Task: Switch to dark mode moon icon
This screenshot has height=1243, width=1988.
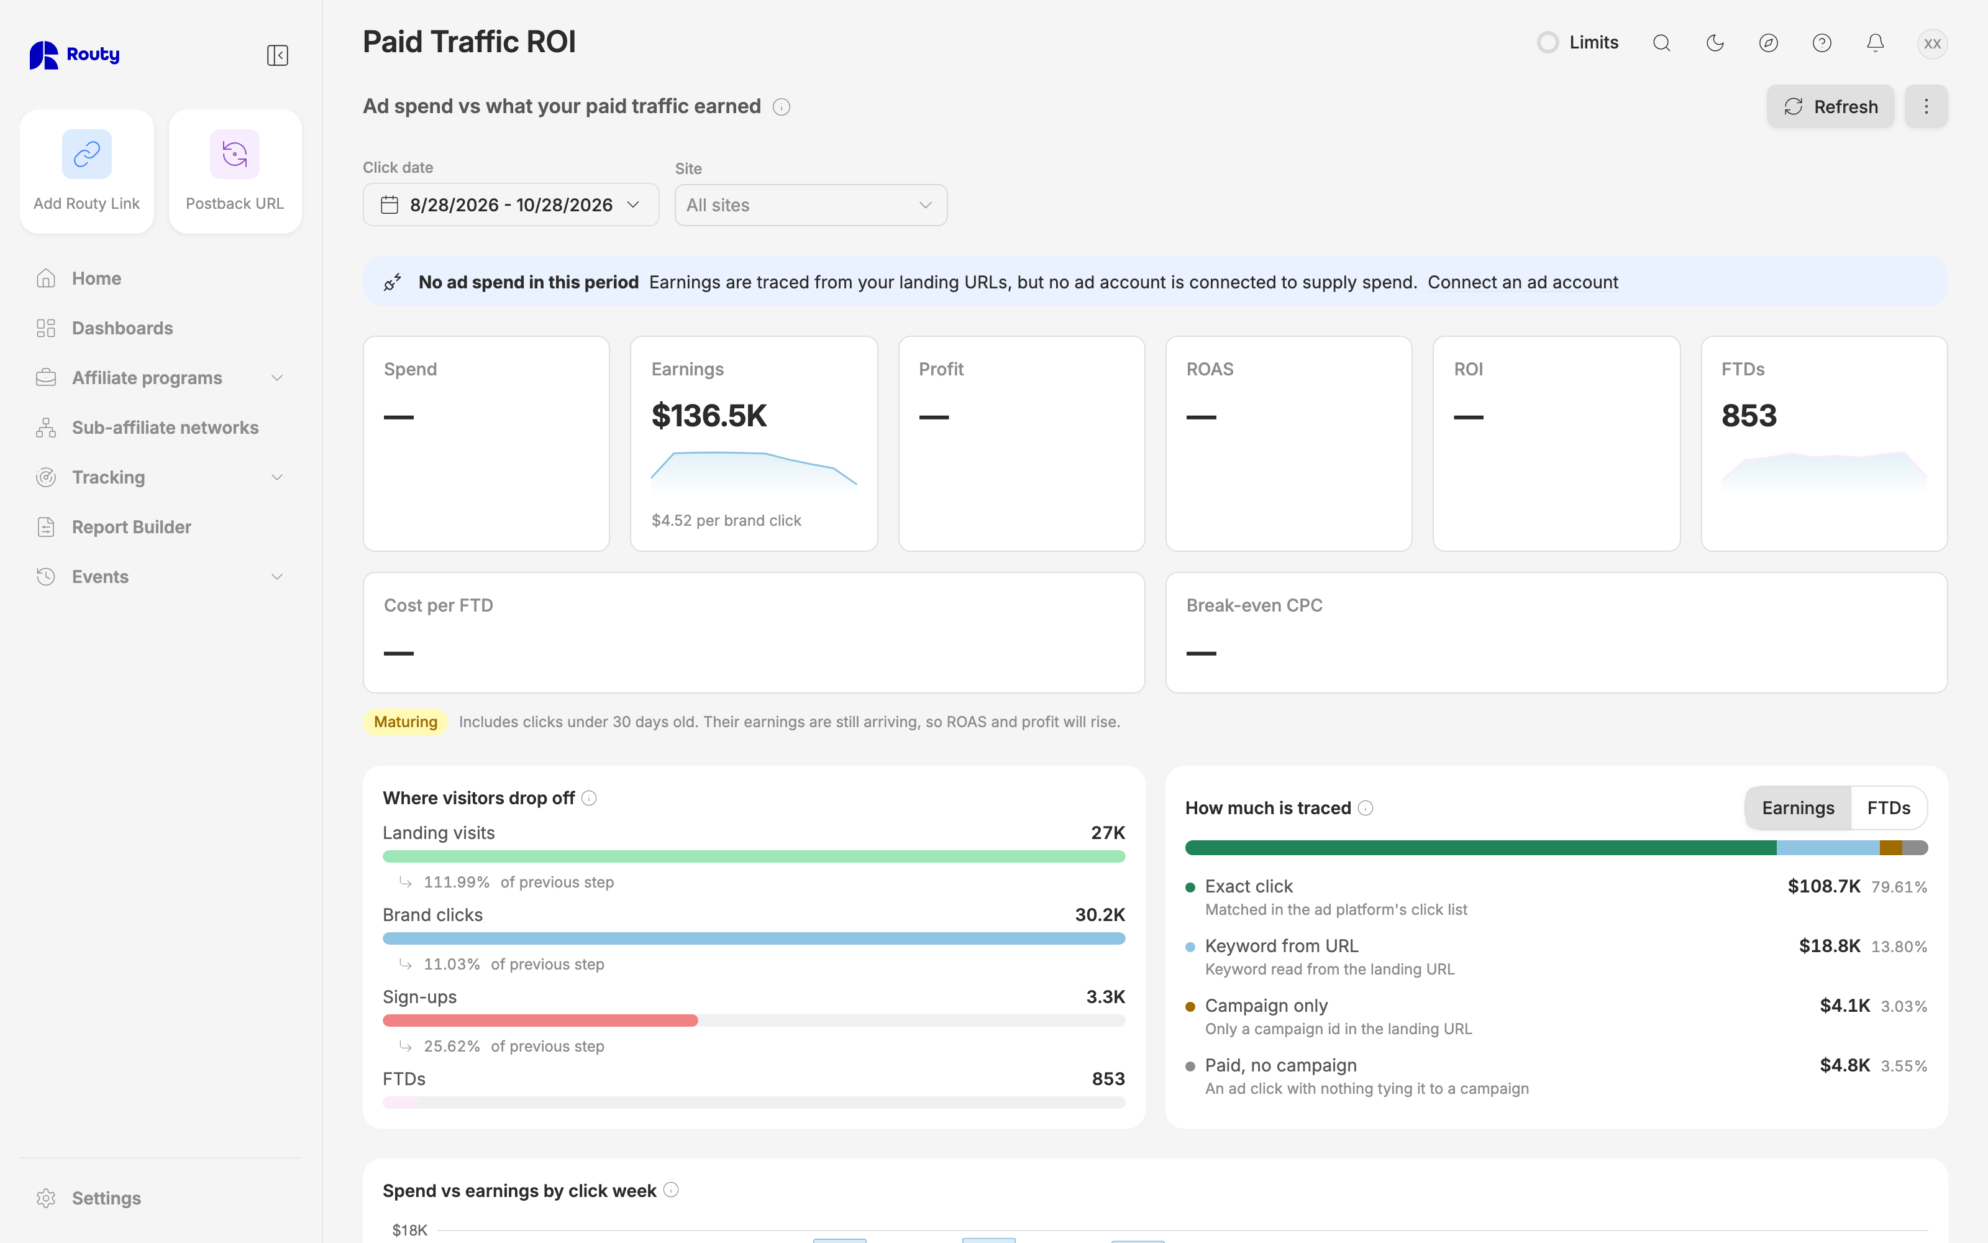Action: [x=1715, y=43]
